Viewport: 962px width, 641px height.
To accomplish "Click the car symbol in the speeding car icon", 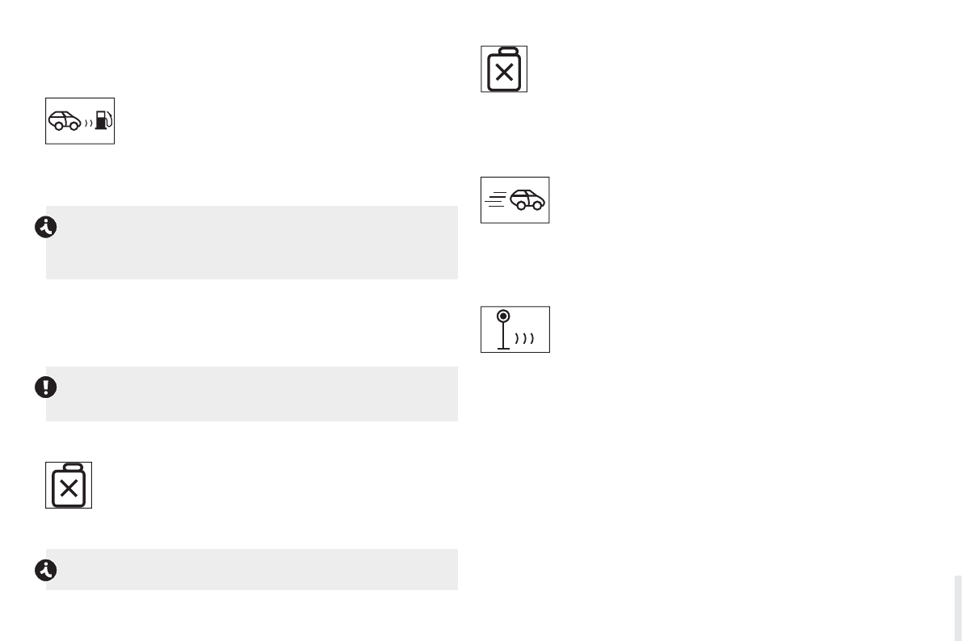I will pyautogui.click(x=527, y=199).
